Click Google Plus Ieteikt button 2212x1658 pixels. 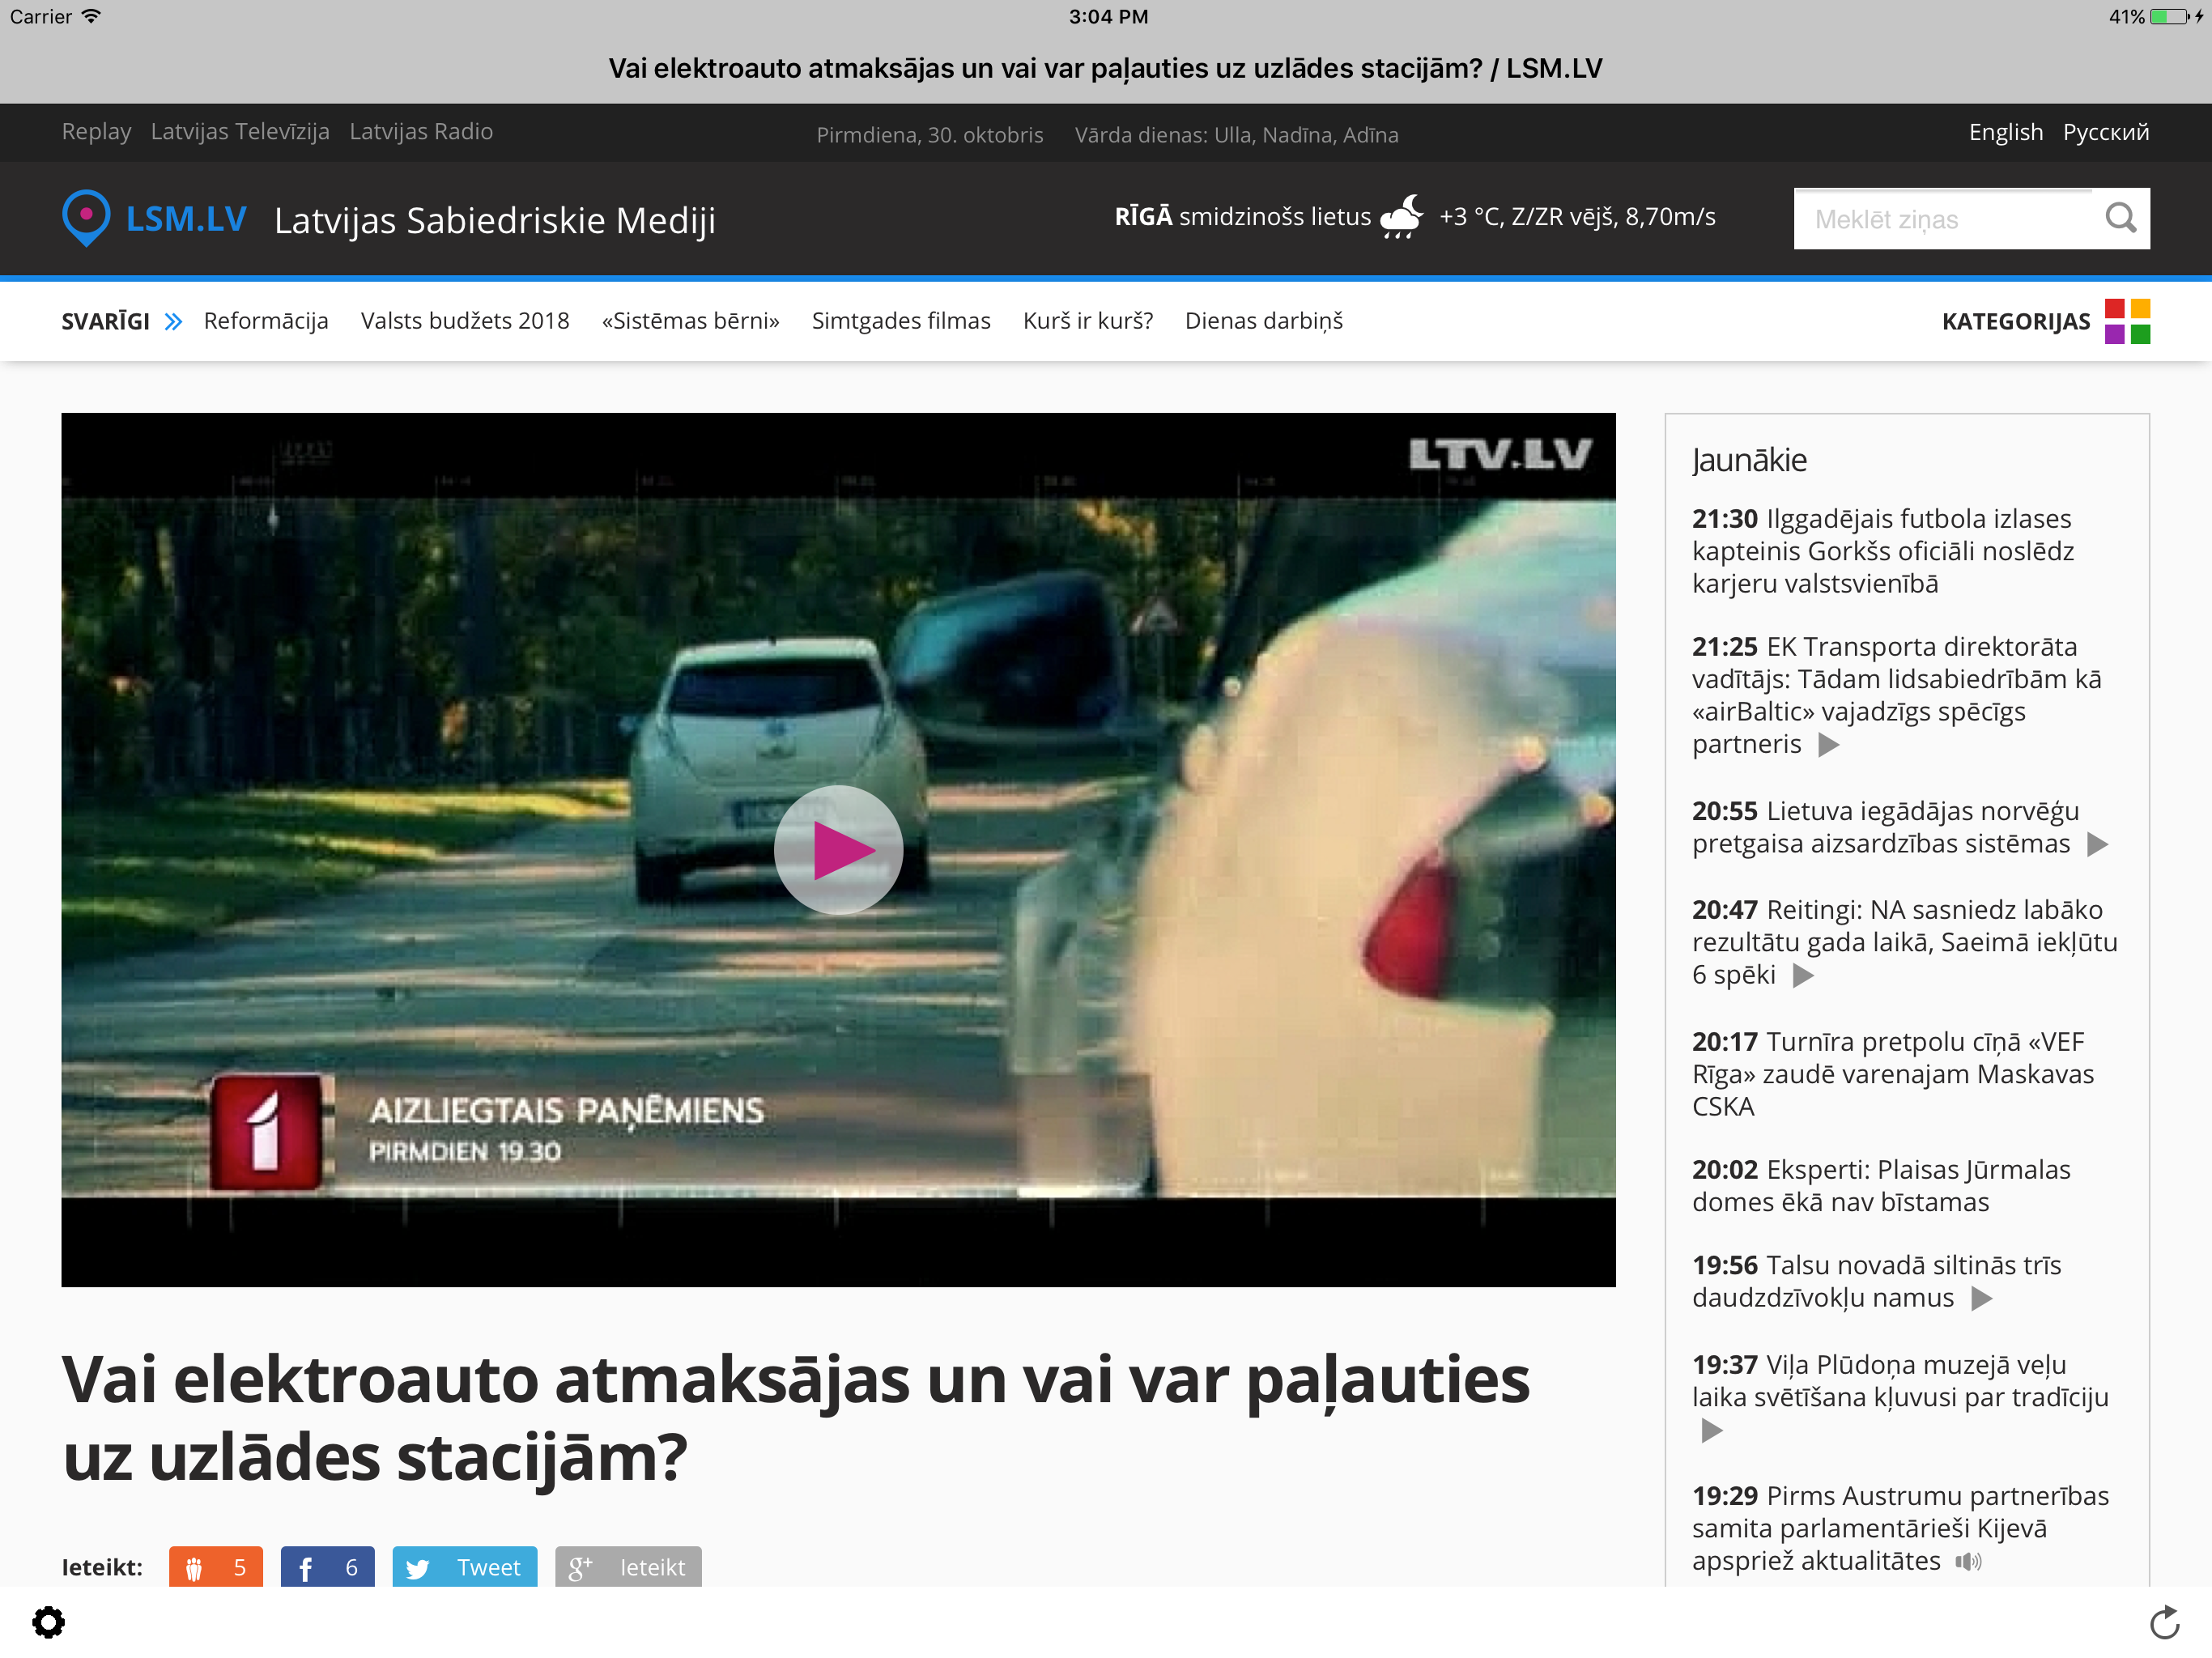click(x=628, y=1566)
